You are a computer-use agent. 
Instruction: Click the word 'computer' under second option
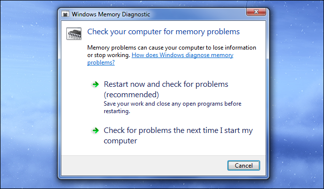point(120,141)
